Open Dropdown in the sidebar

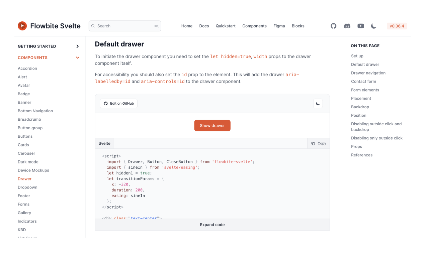(27, 187)
